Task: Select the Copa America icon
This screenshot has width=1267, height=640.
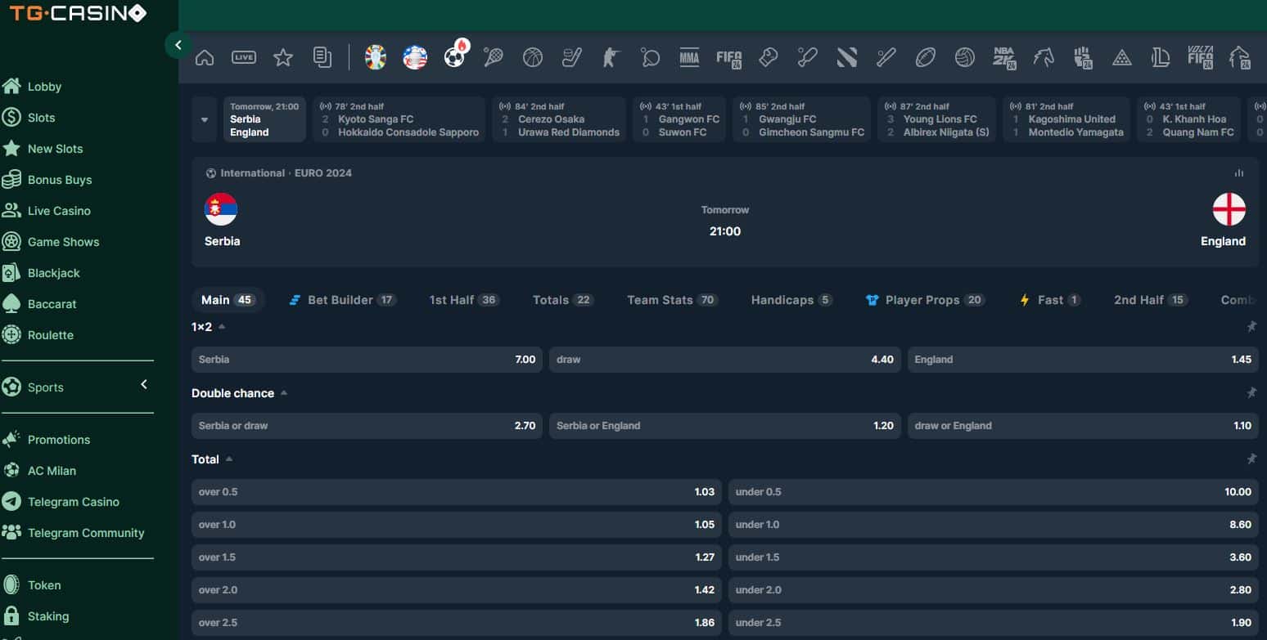Action: [415, 57]
